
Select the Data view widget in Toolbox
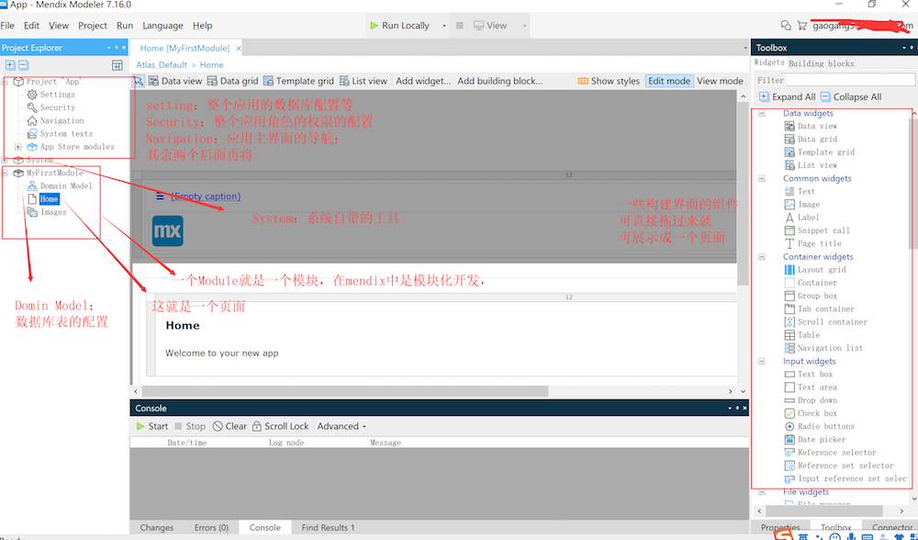pyautogui.click(x=811, y=126)
